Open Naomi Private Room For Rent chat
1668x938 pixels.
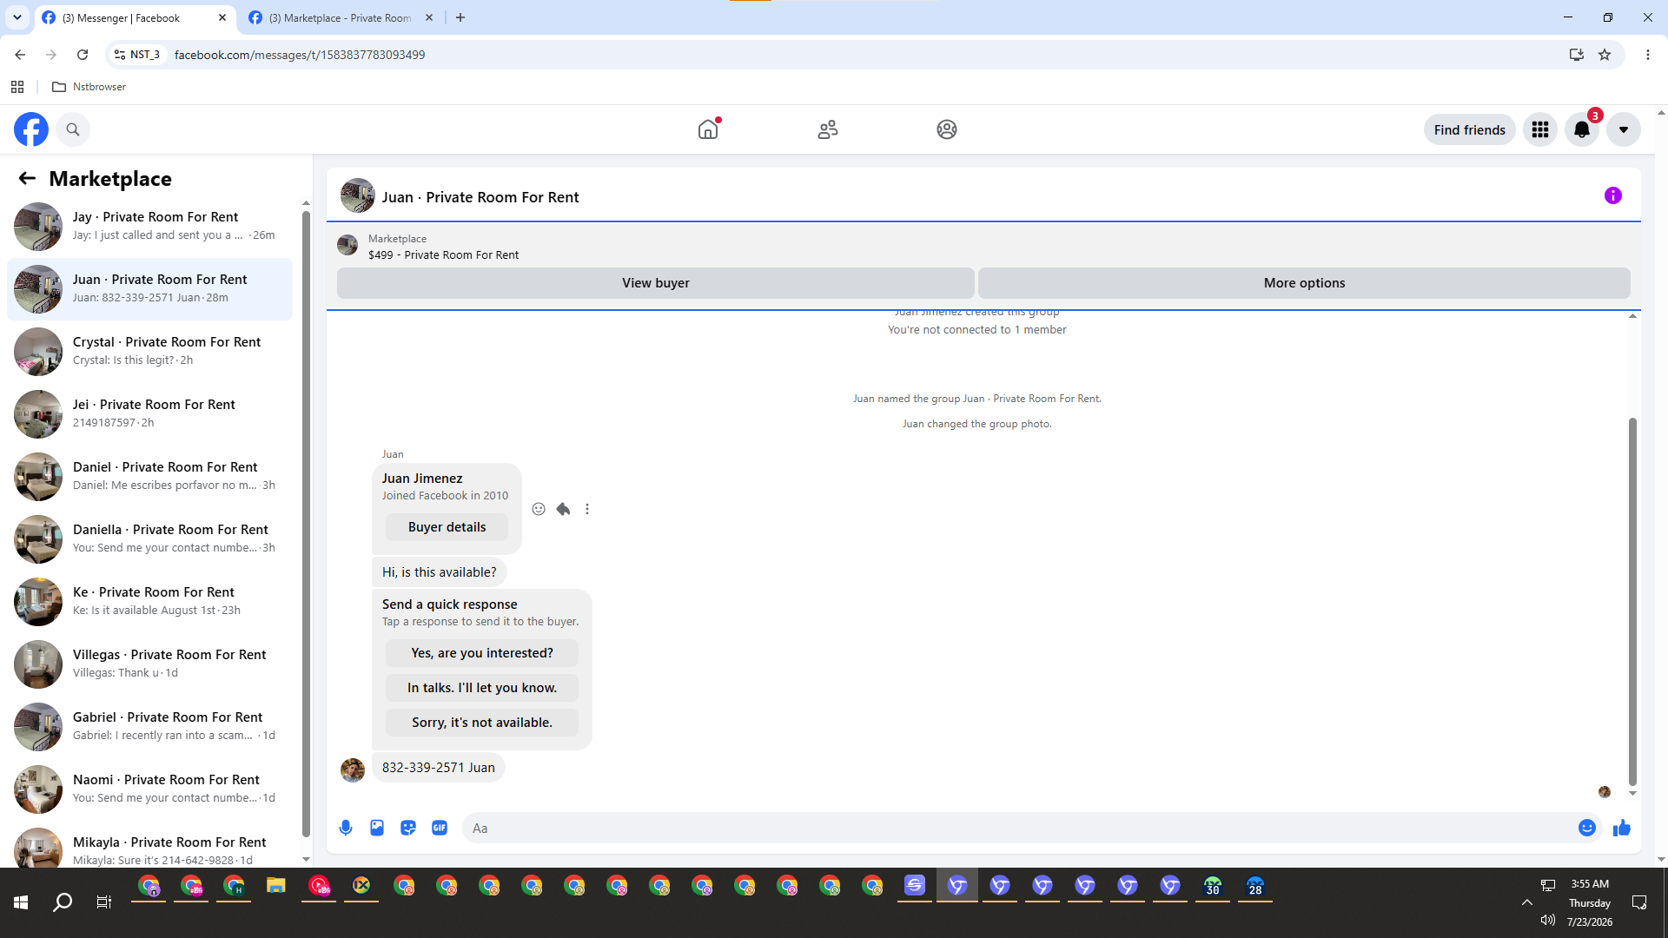coord(150,789)
